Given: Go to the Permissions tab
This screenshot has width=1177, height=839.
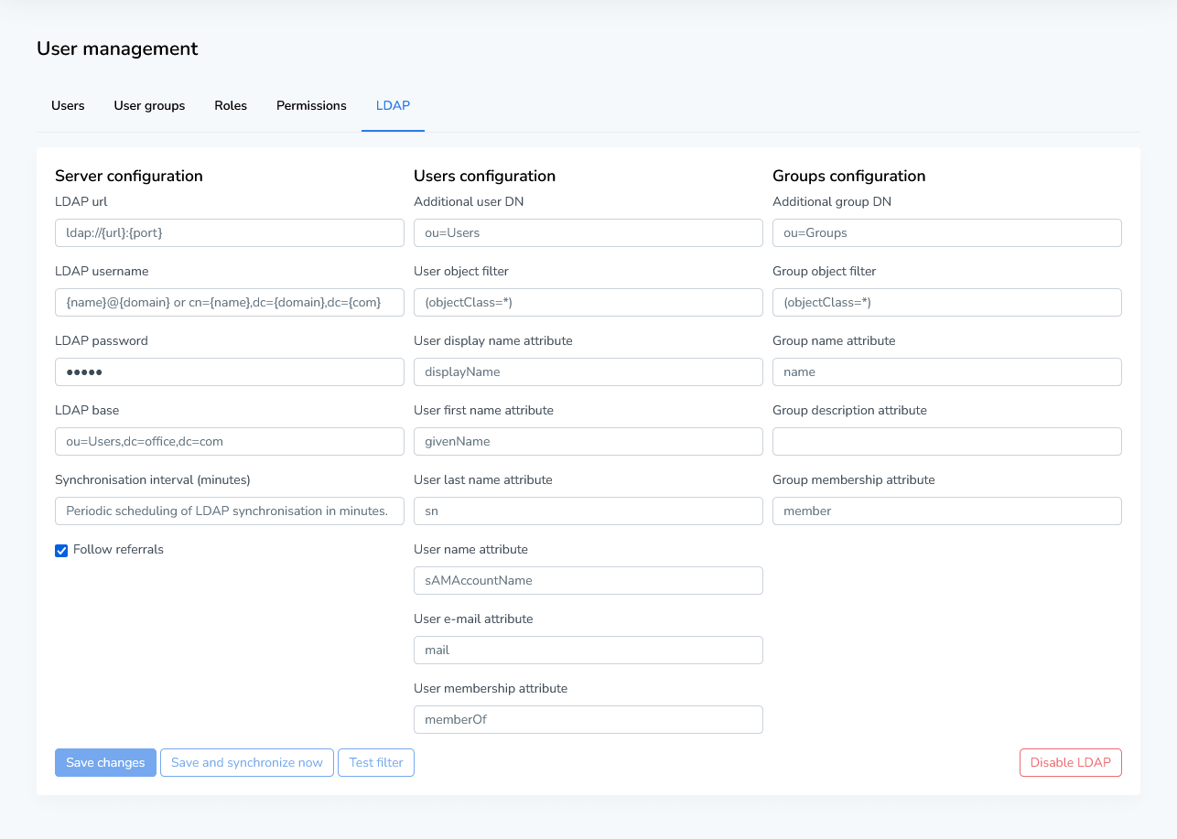Looking at the screenshot, I should click(311, 105).
